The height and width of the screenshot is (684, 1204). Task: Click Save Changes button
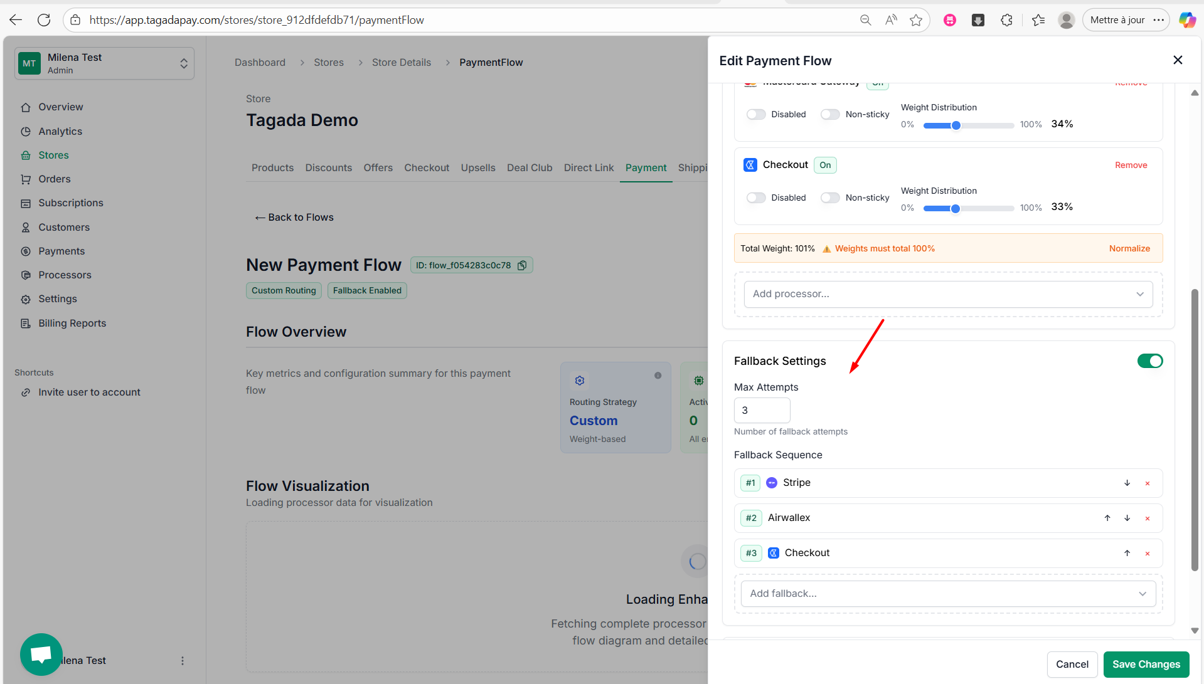pos(1146,665)
